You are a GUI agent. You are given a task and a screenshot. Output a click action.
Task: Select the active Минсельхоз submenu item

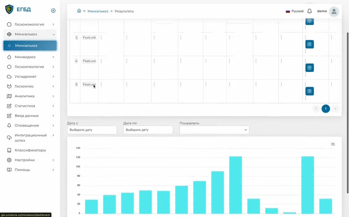30,46
